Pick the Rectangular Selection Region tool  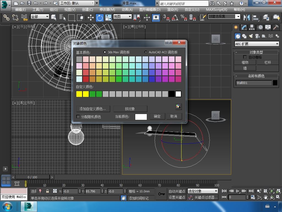(x=71, y=17)
